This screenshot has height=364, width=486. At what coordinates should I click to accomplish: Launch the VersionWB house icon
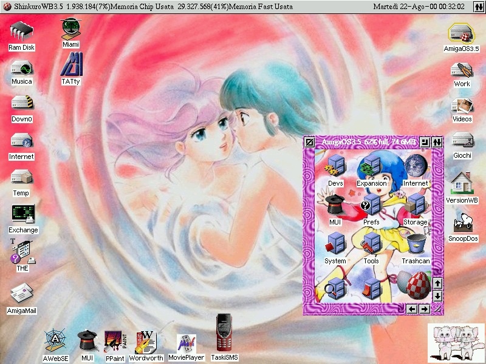click(462, 183)
